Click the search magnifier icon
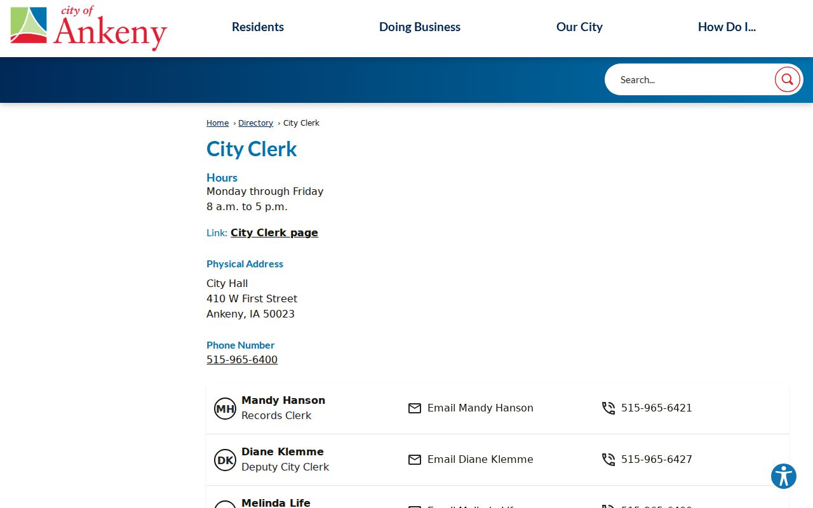The image size is (813, 508). 787,79
